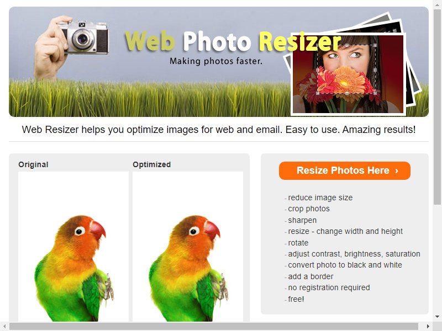Click the Optimized heading label
Screen dimensions: 442x331
pyautogui.click(x=151, y=164)
